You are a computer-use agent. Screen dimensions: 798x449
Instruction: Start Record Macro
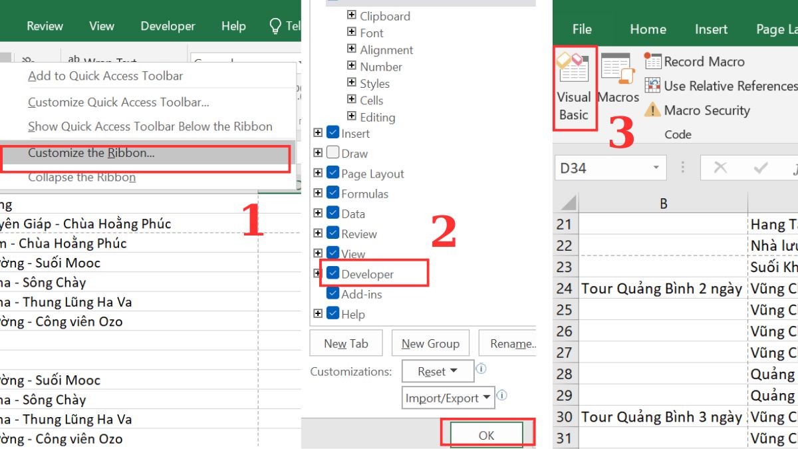tap(695, 62)
